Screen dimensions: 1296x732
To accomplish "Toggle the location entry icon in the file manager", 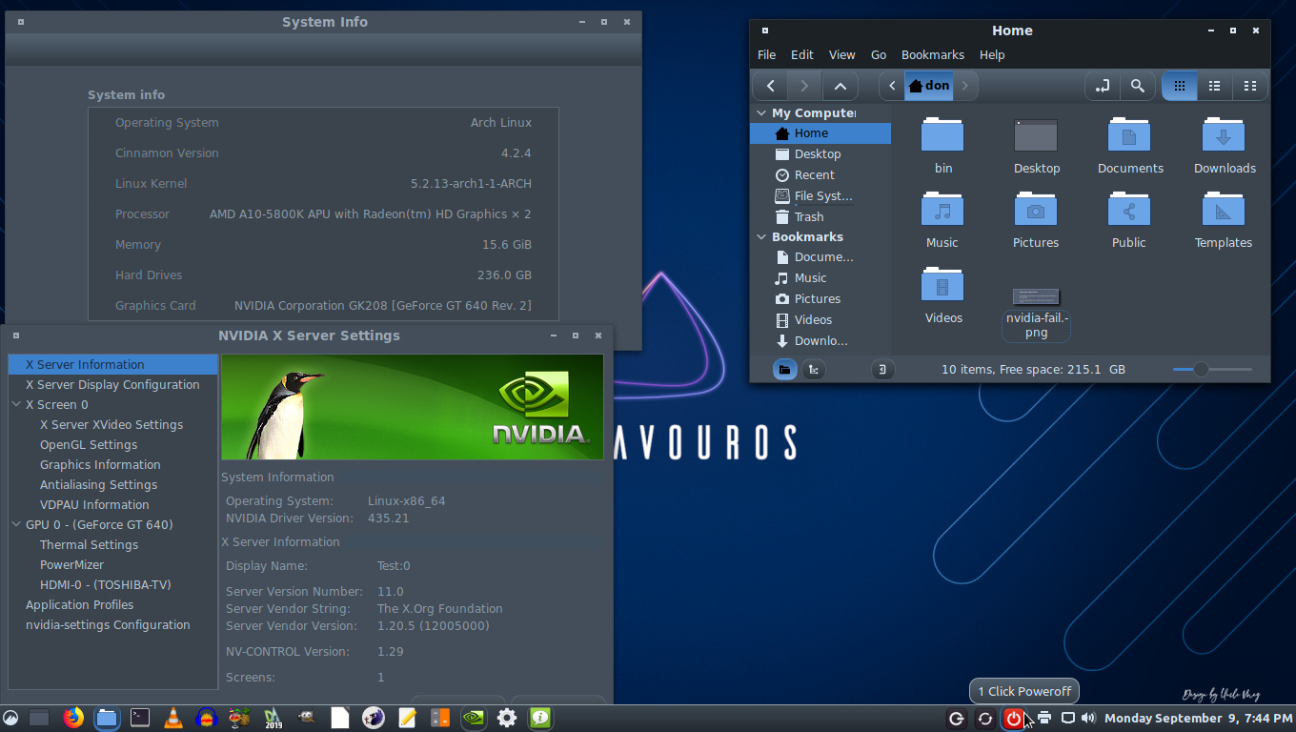I will (x=1103, y=86).
